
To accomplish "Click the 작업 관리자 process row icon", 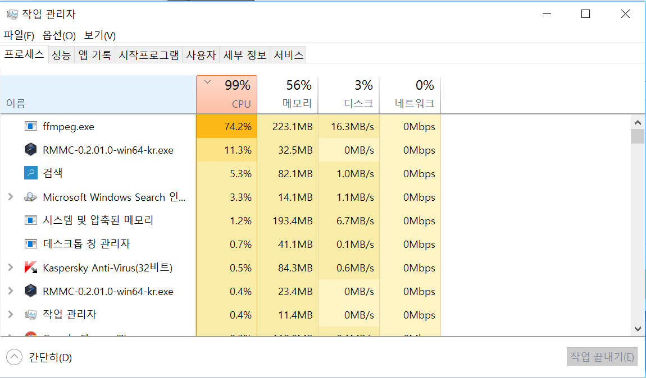I will click(x=31, y=315).
